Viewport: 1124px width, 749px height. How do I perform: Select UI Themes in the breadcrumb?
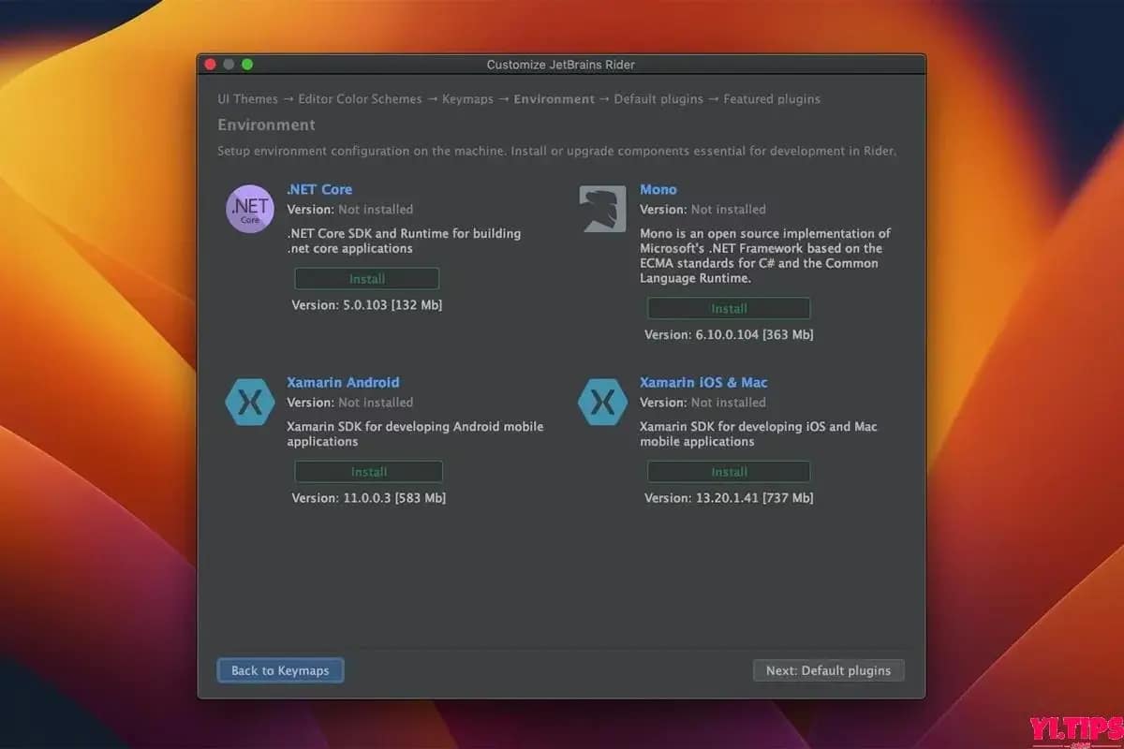pyautogui.click(x=247, y=98)
